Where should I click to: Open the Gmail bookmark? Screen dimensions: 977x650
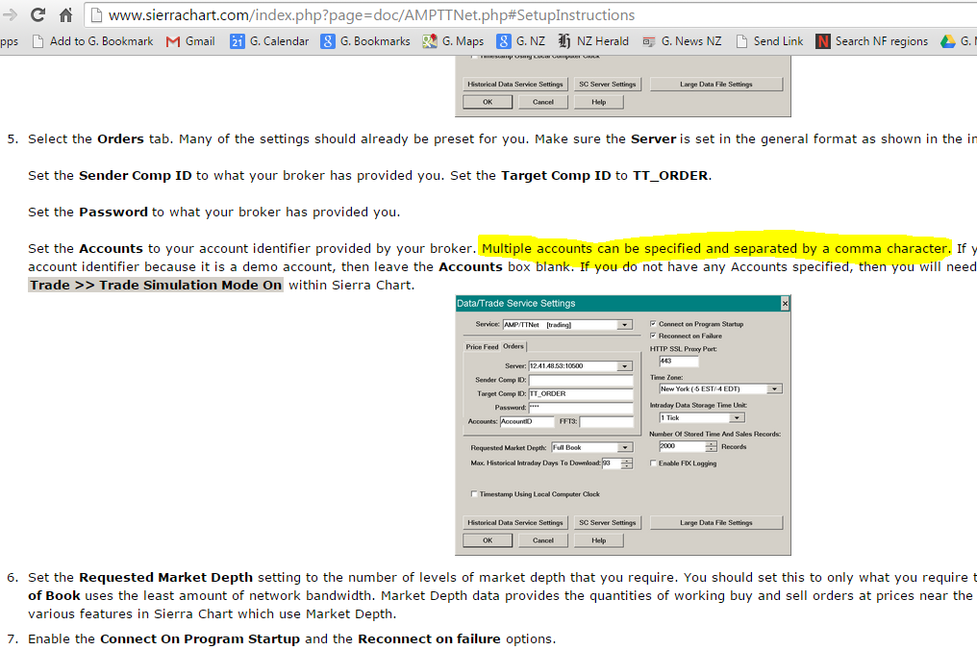(190, 41)
